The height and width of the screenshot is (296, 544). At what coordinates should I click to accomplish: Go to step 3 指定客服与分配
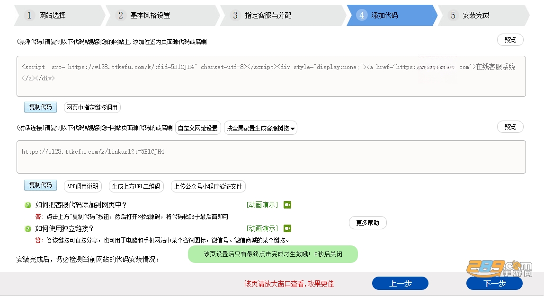point(283,15)
